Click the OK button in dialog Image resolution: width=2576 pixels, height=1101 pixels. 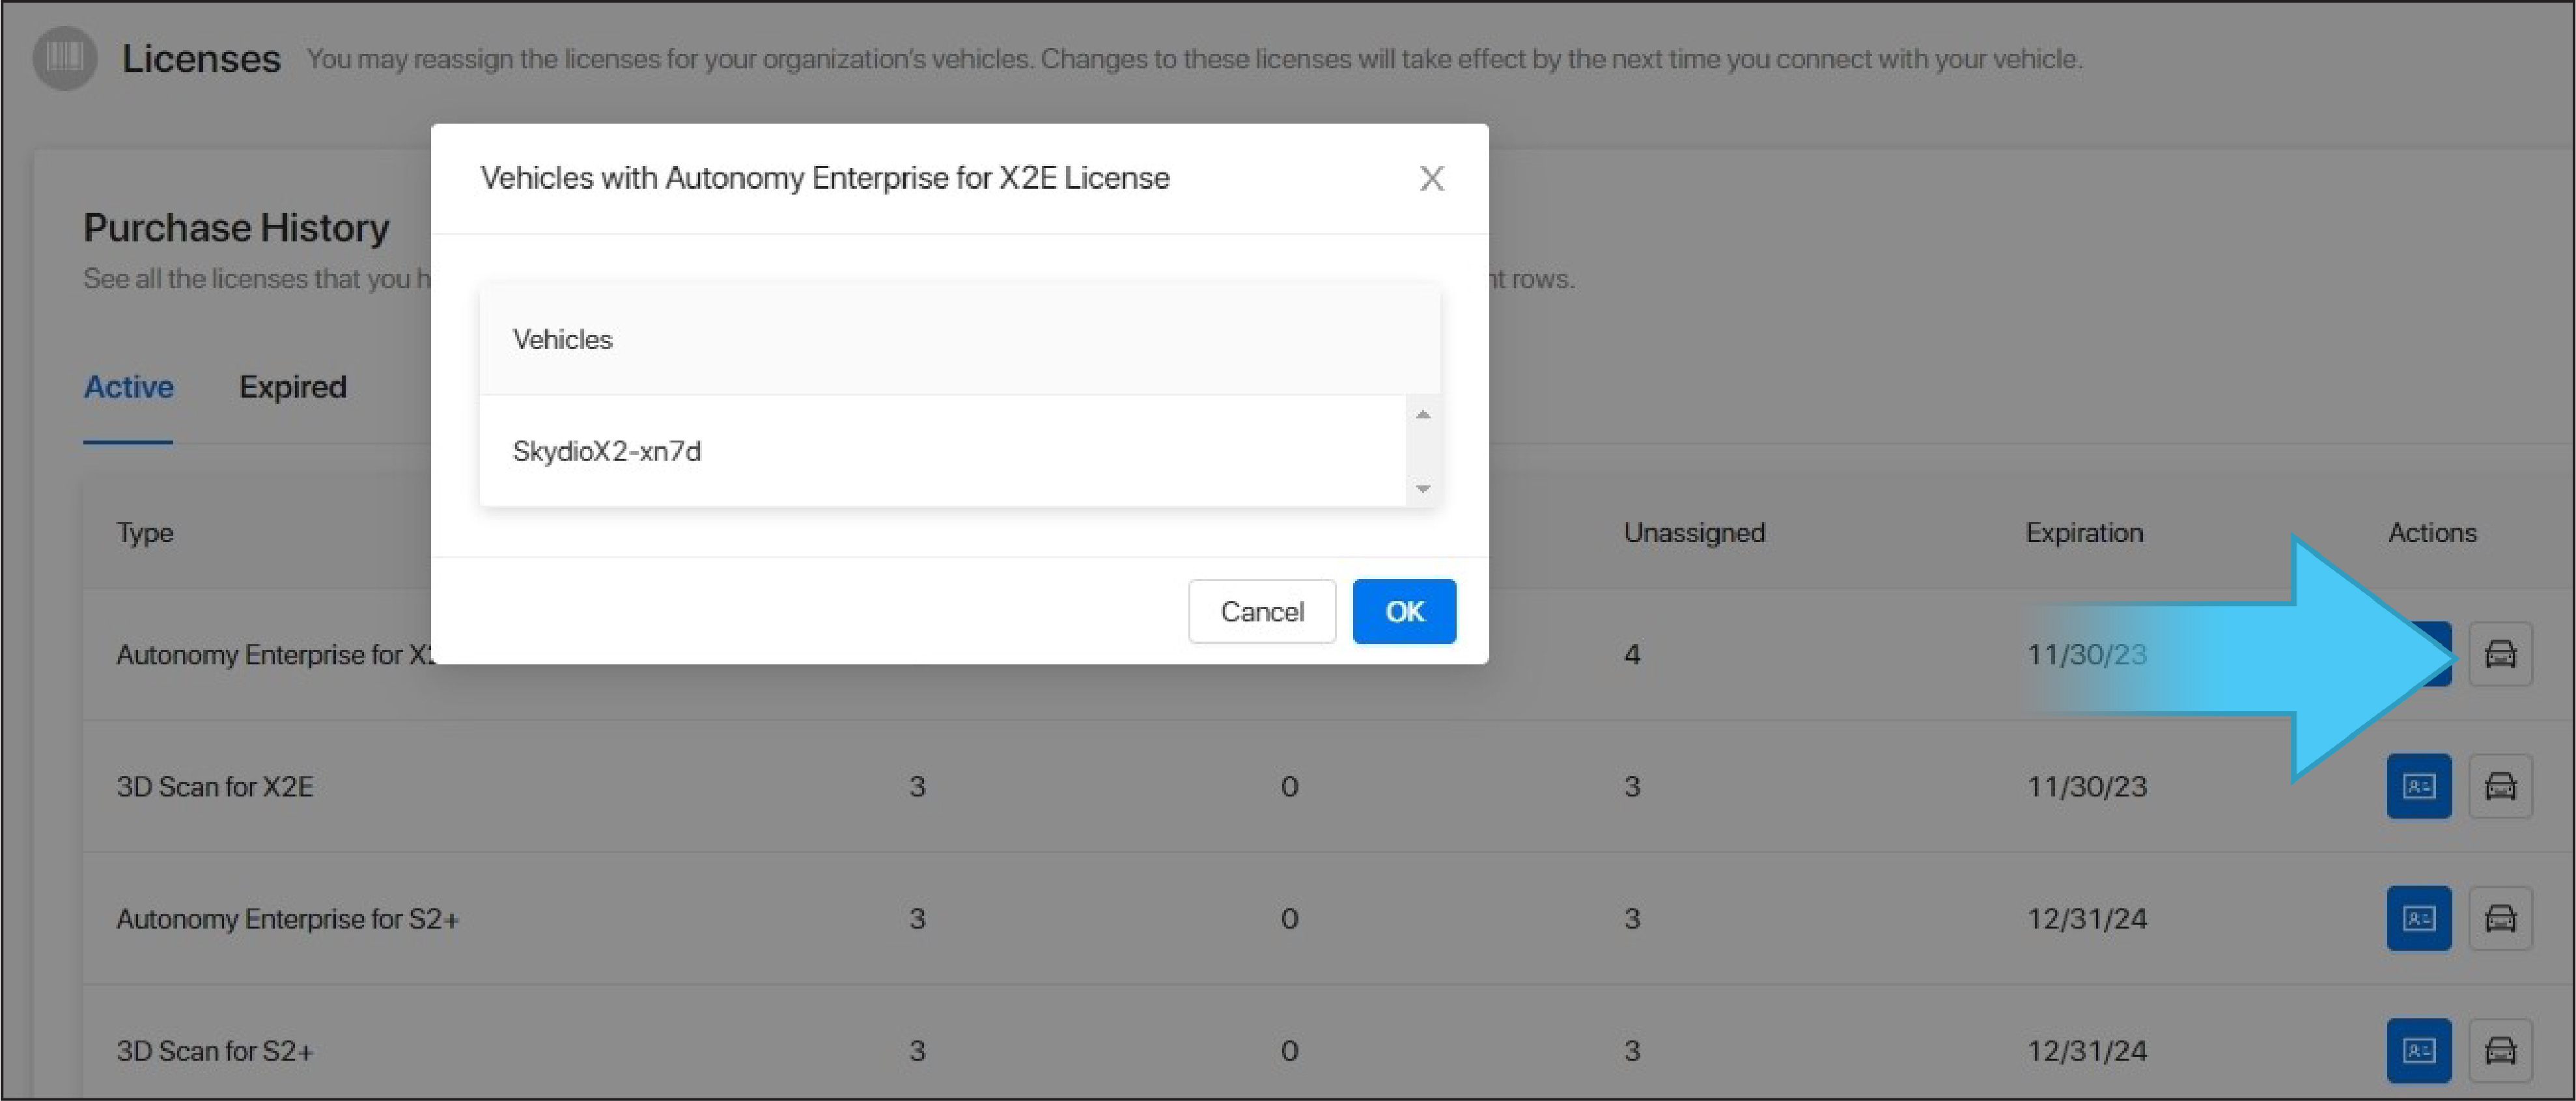pyautogui.click(x=1404, y=612)
